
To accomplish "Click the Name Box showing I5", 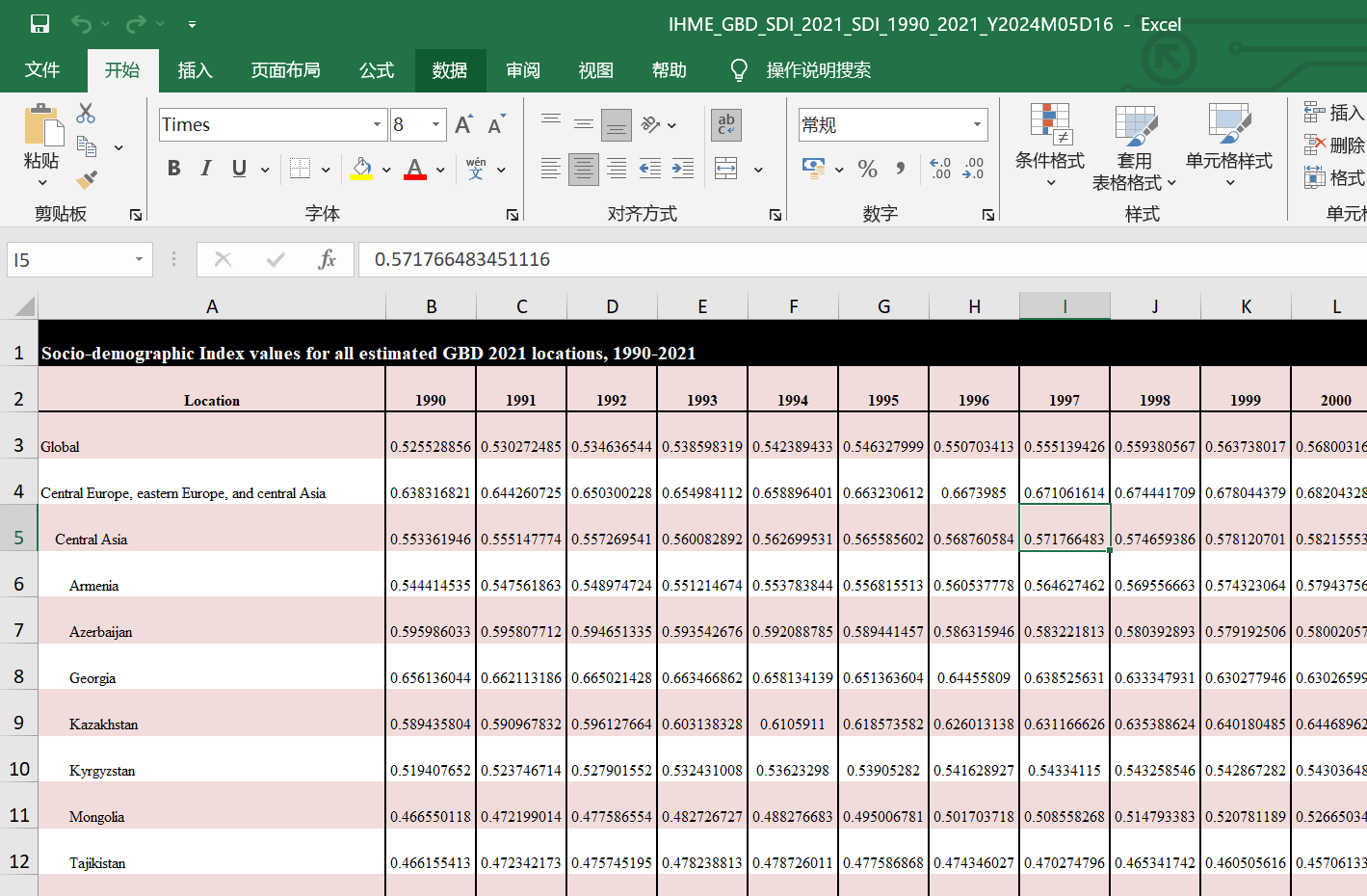I will tap(67, 260).
